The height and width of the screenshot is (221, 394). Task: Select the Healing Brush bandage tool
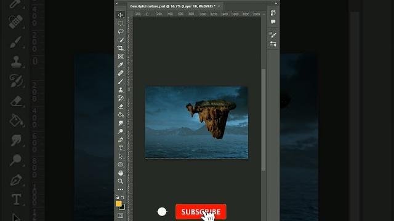pyautogui.click(x=121, y=73)
